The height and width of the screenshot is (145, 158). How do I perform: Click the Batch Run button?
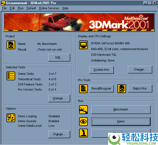point(140,89)
